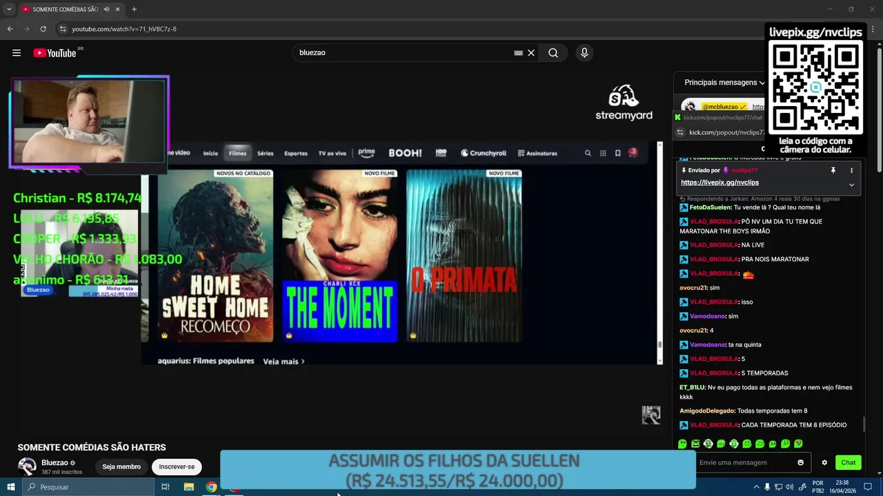Open the HBO Max channel logo
Screen dimensions: 883x496
(x=441, y=153)
